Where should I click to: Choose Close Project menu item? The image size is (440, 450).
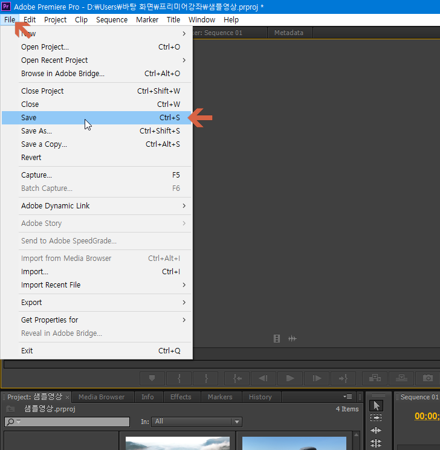pos(97,91)
